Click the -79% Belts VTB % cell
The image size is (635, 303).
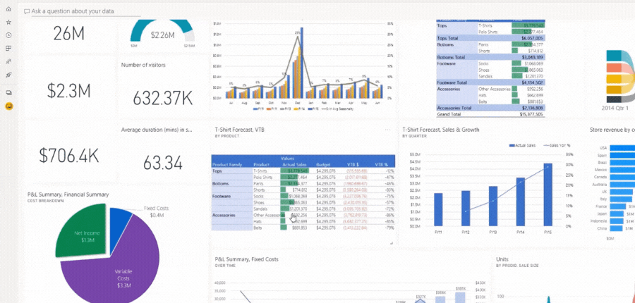(390, 228)
